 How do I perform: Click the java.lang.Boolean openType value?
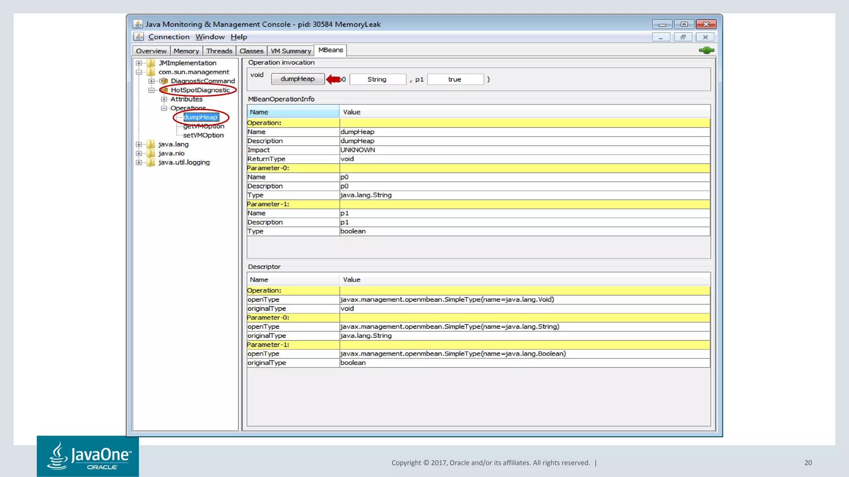(525, 354)
